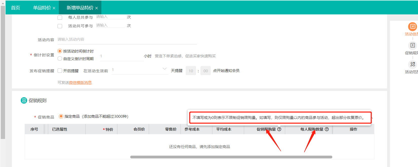Choose the 指定商品 radio button
The height and width of the screenshot is (167, 418).
[x=61, y=116]
